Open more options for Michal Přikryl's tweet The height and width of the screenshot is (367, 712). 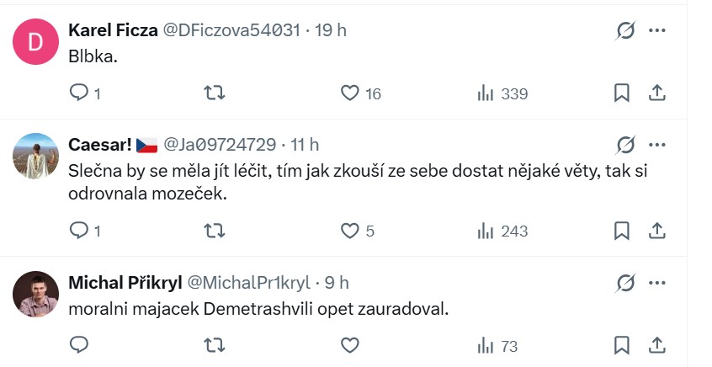coord(657,282)
